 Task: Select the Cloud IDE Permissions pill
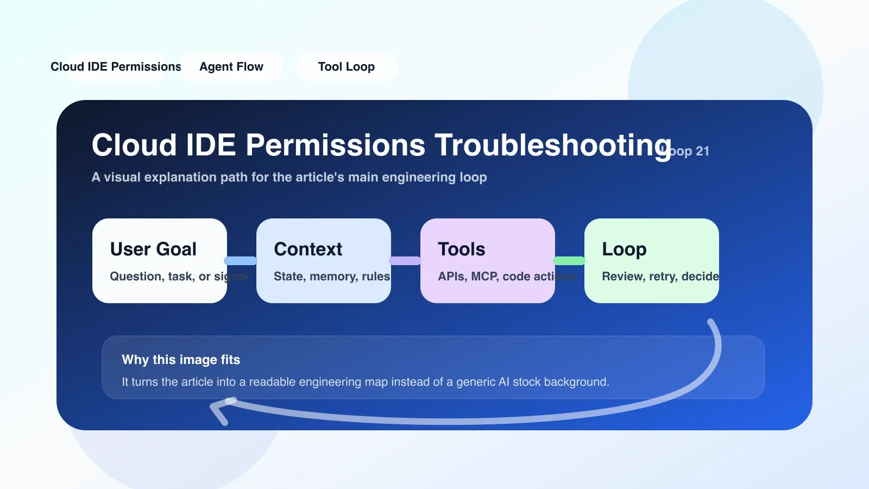[116, 67]
